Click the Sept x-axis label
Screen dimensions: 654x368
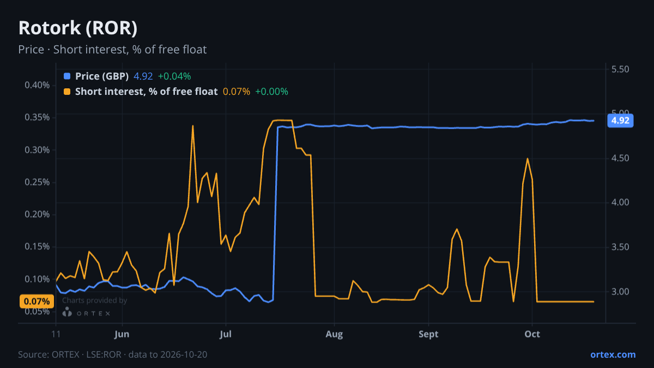428,334
